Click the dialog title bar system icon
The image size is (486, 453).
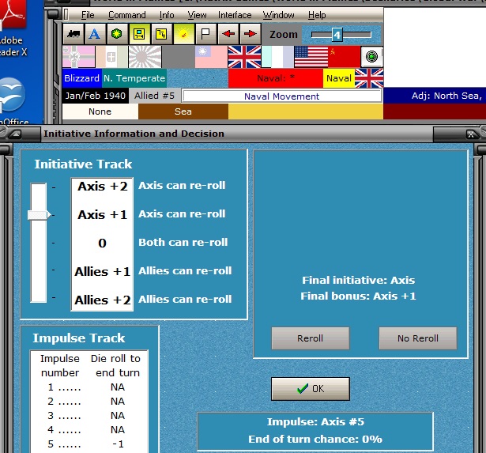click(x=15, y=134)
